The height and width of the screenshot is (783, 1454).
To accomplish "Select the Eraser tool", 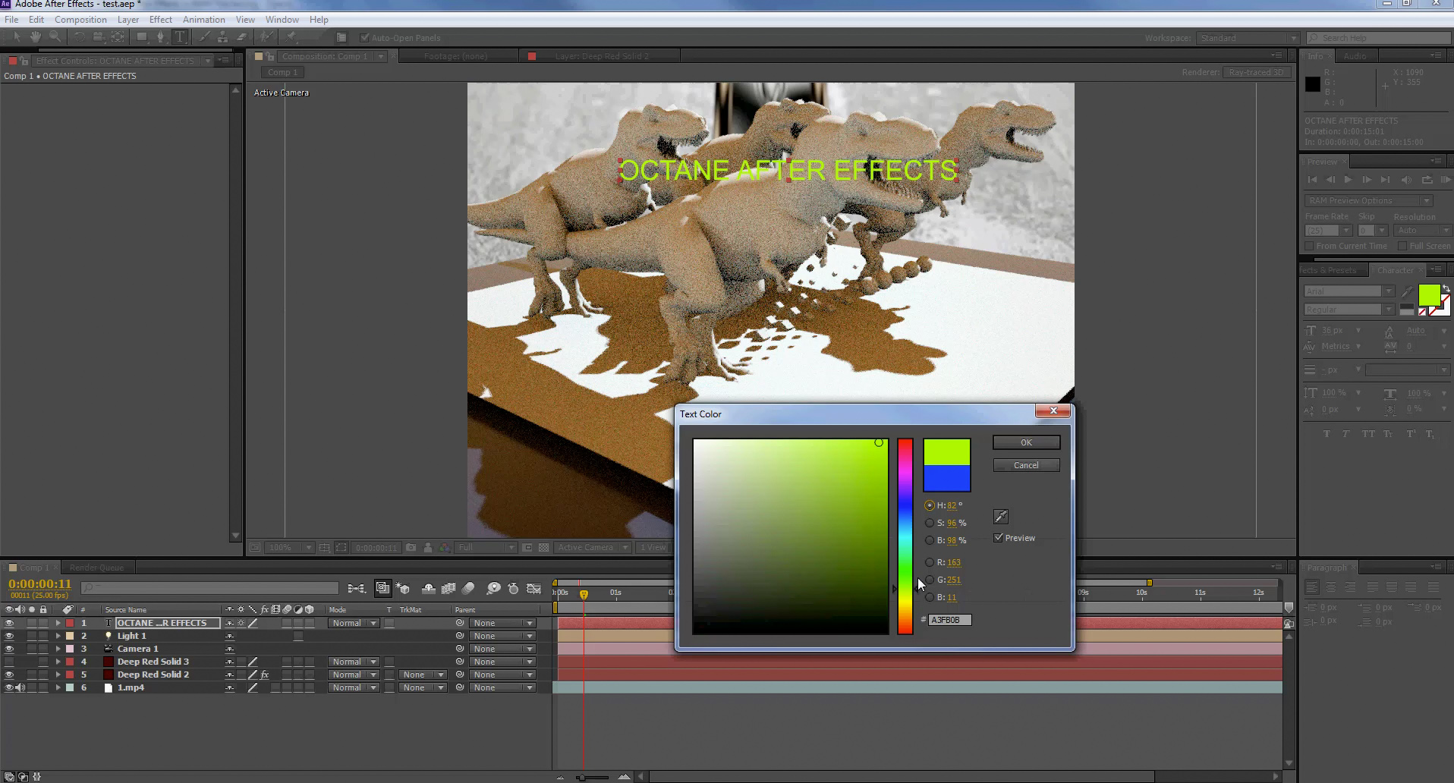I will pyautogui.click(x=242, y=37).
